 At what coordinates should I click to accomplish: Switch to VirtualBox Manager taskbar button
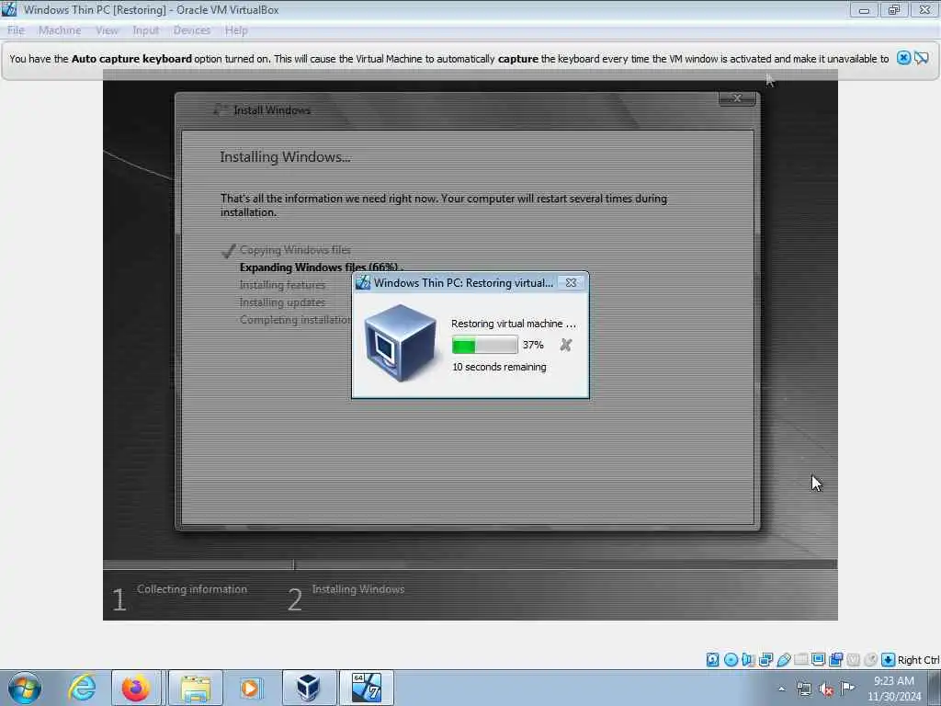pyautogui.click(x=309, y=688)
